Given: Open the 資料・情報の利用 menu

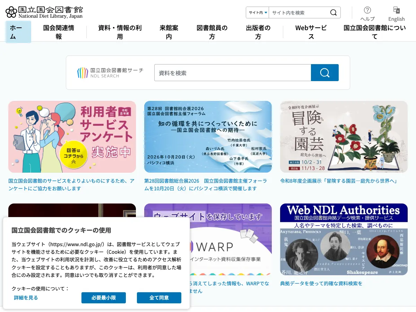Looking at the screenshot, I should click(120, 32).
